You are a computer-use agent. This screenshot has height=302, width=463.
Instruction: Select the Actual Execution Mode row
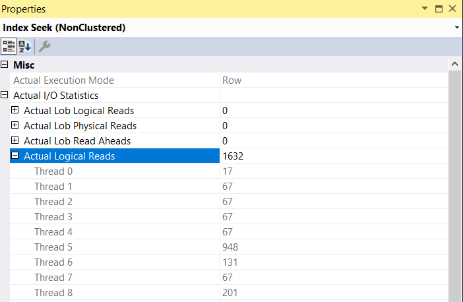coord(63,80)
